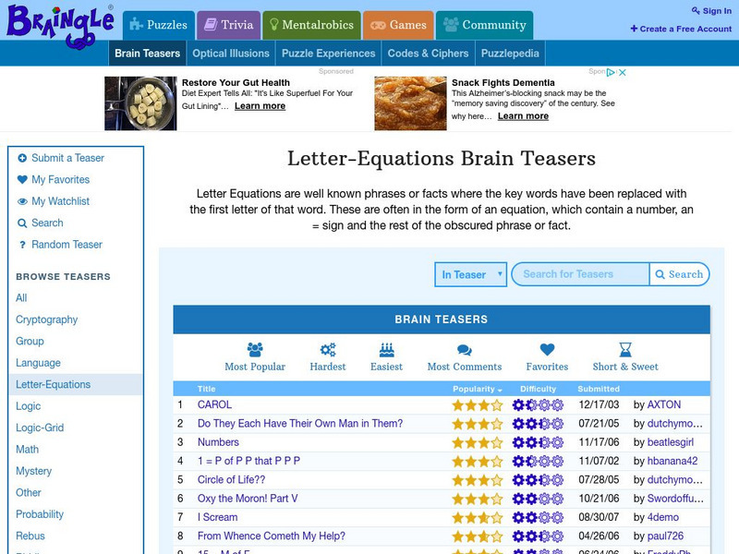Browse Cryptography teasers category
The width and height of the screenshot is (739, 554).
47,319
